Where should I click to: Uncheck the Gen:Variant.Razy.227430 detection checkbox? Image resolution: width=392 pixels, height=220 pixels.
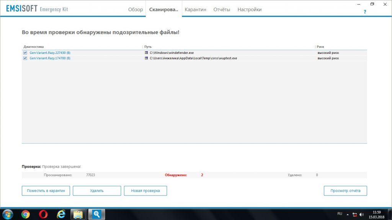click(25, 53)
